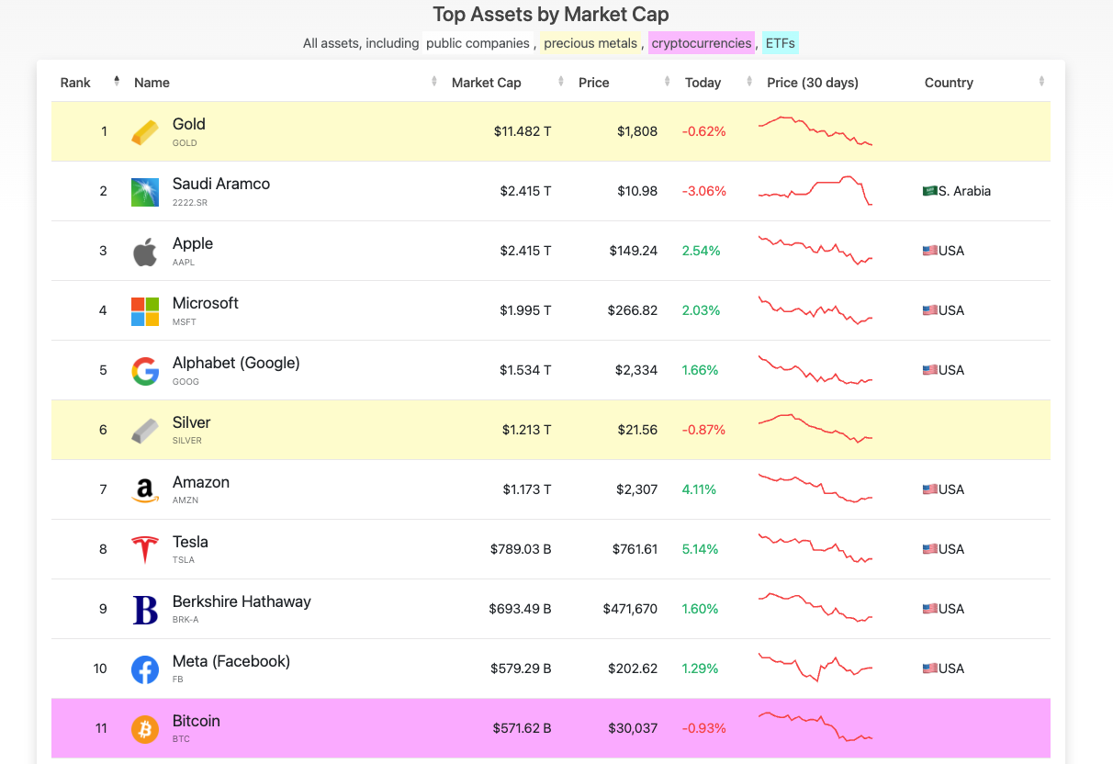
Task: Click Meta's 30-day price chart
Action: pyautogui.click(x=815, y=668)
